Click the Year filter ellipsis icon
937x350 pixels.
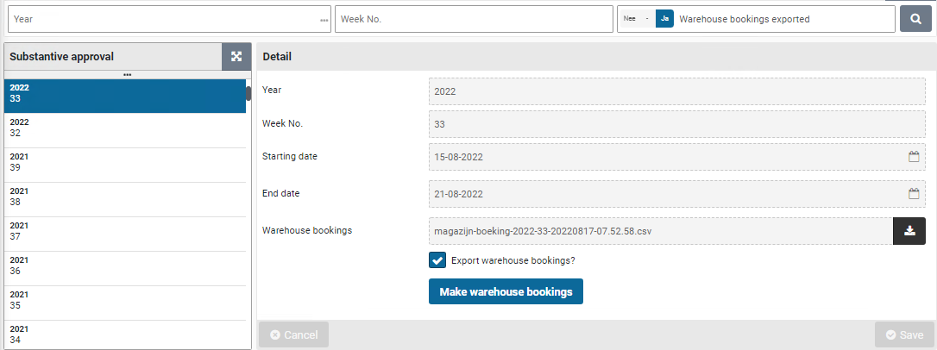click(x=324, y=20)
